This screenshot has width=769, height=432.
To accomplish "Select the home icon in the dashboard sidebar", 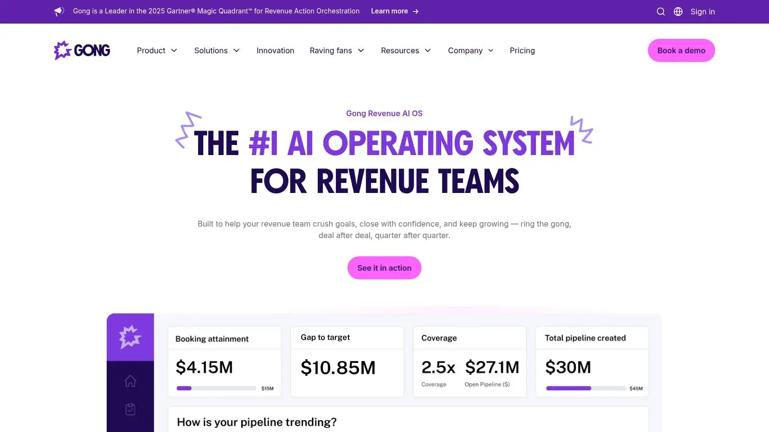I will 130,381.
